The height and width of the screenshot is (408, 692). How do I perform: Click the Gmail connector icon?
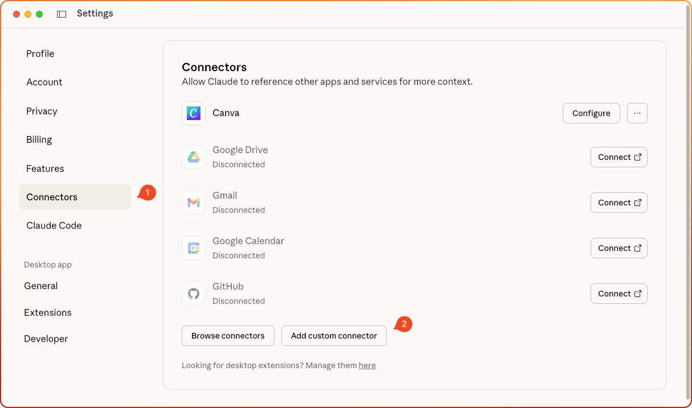tap(194, 203)
